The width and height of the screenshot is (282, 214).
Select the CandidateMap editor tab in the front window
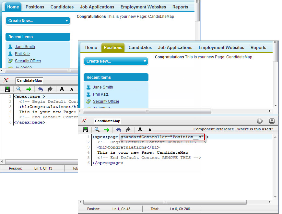point(107,121)
